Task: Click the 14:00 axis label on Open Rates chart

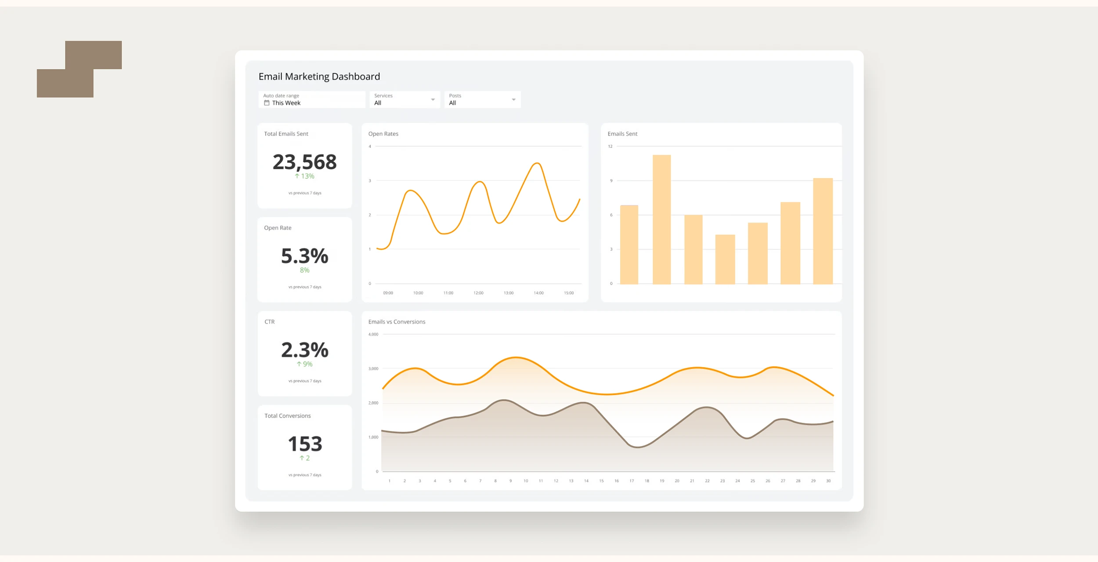Action: point(538,292)
